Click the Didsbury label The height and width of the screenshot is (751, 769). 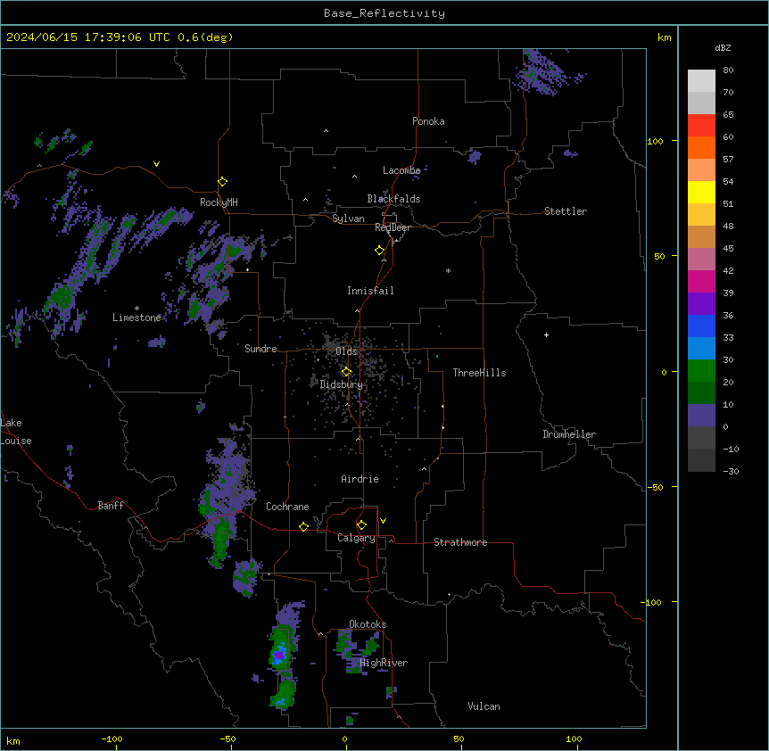coord(341,384)
